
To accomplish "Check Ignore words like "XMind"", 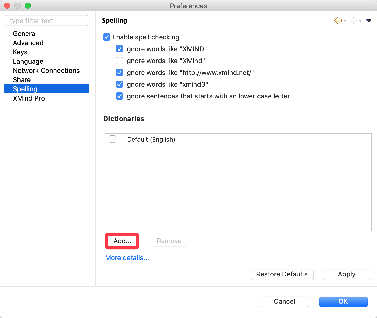I will tap(120, 61).
